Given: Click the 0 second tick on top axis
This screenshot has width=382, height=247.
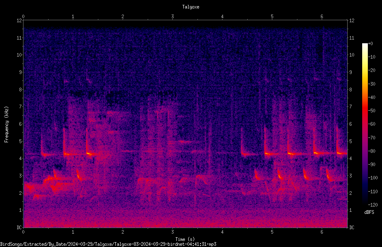Looking at the screenshot, I should [x=23, y=17].
